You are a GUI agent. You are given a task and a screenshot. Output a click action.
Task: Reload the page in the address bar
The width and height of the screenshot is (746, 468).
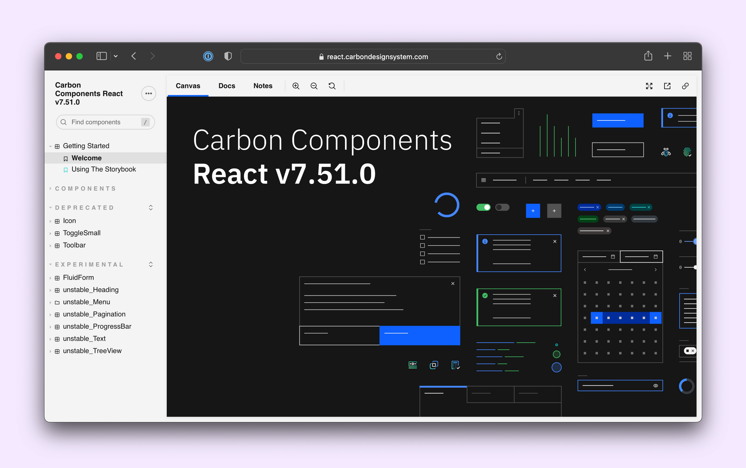pos(499,57)
